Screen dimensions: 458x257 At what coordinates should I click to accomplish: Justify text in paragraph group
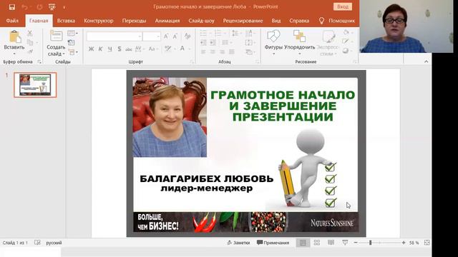pyautogui.click(x=232, y=52)
